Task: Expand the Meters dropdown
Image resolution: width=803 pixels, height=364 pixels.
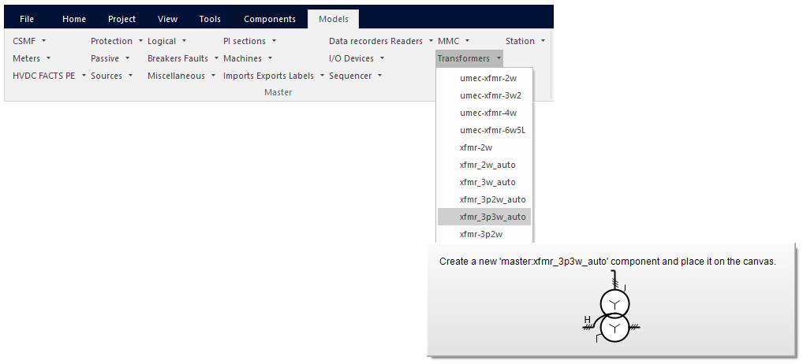Action: click(32, 58)
